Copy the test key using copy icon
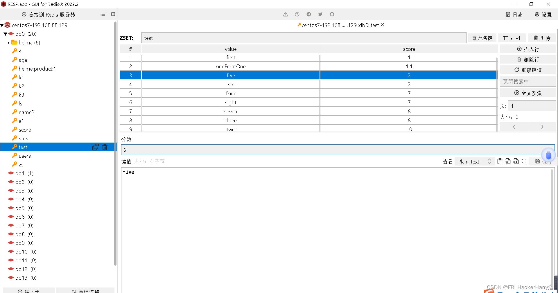This screenshot has height=293, width=558. 95,147
